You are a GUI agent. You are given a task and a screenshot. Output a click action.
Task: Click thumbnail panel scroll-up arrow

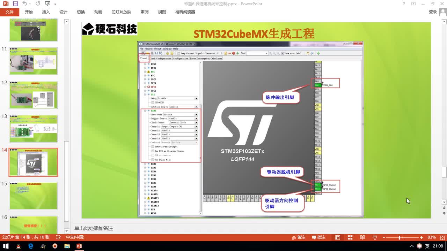[x=67, y=22]
